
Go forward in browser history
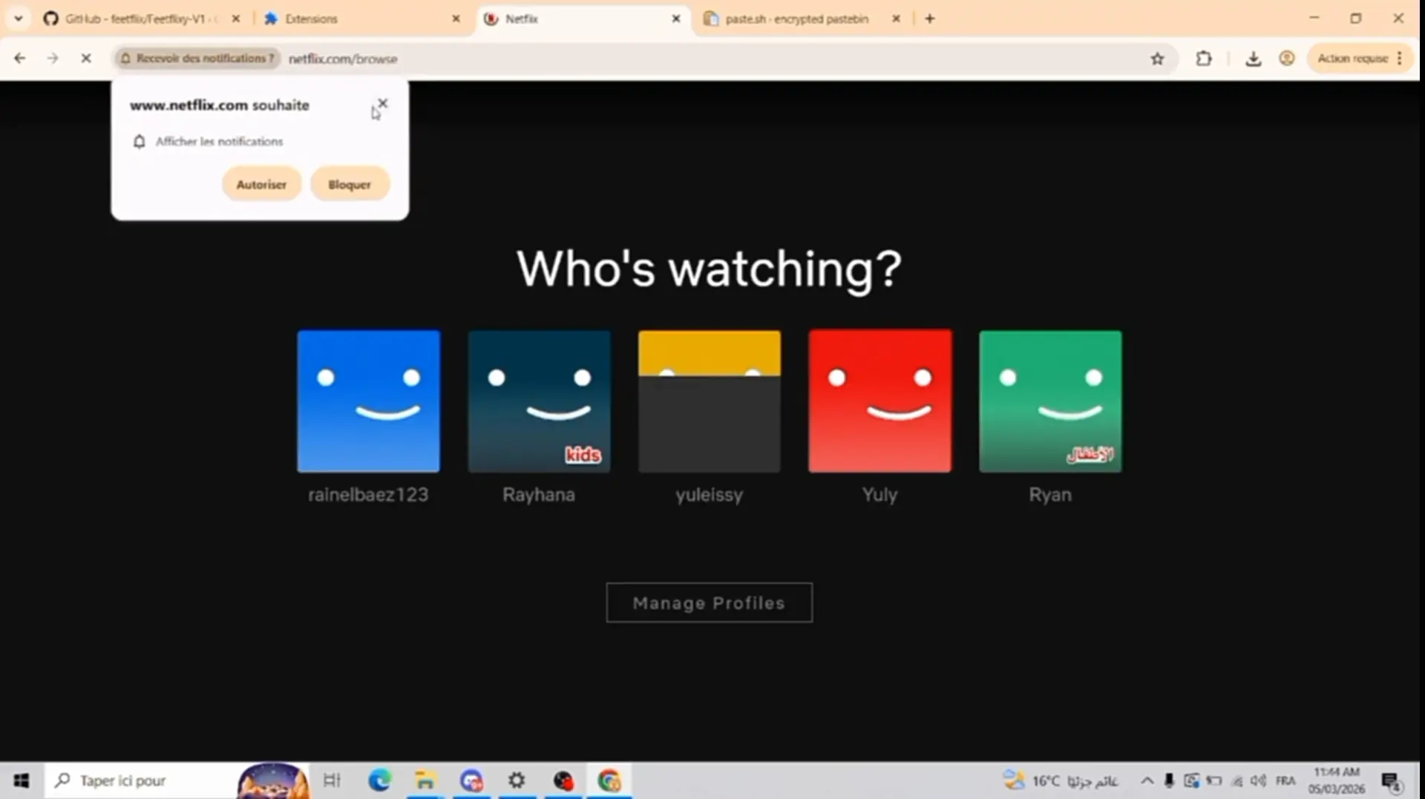[x=53, y=58]
